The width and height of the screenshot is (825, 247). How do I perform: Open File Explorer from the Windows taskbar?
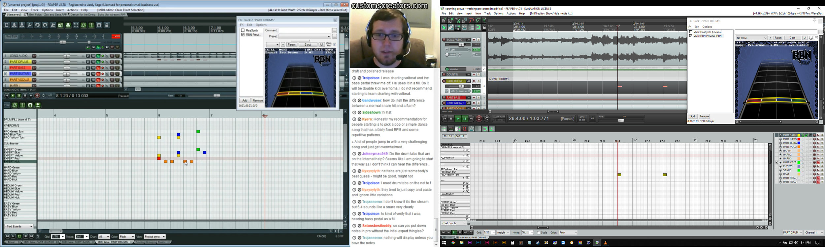pyautogui.click(x=461, y=243)
